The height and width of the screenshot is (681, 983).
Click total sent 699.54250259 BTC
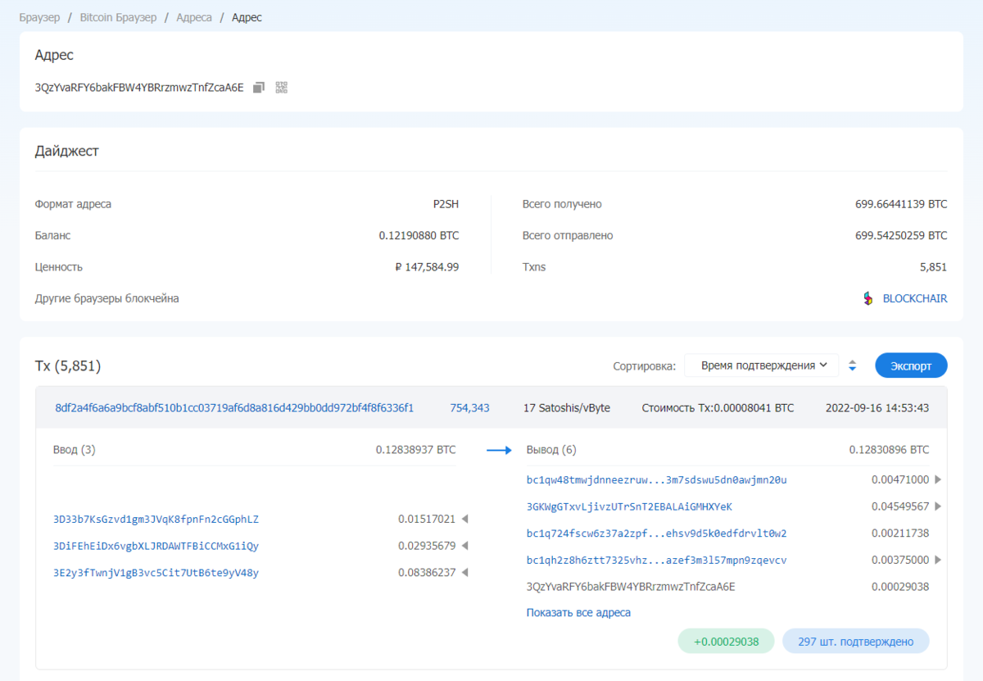[901, 235]
